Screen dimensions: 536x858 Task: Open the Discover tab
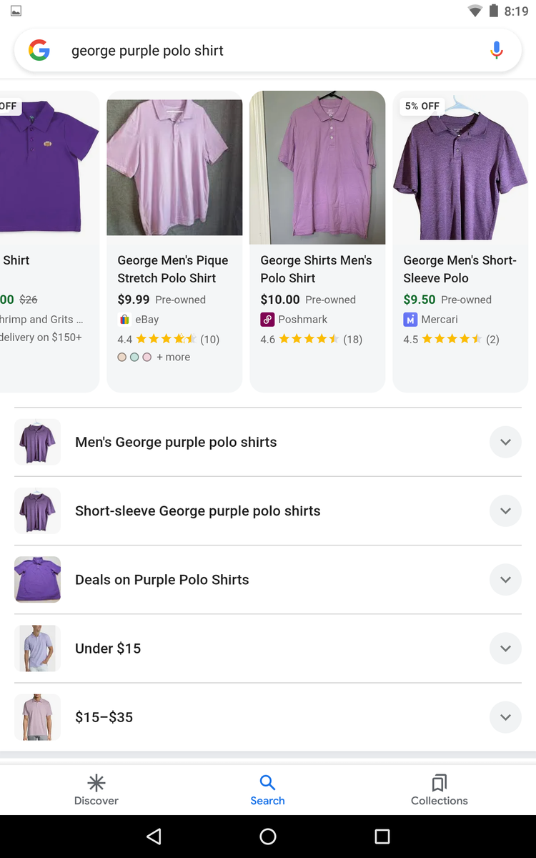pyautogui.click(x=96, y=789)
